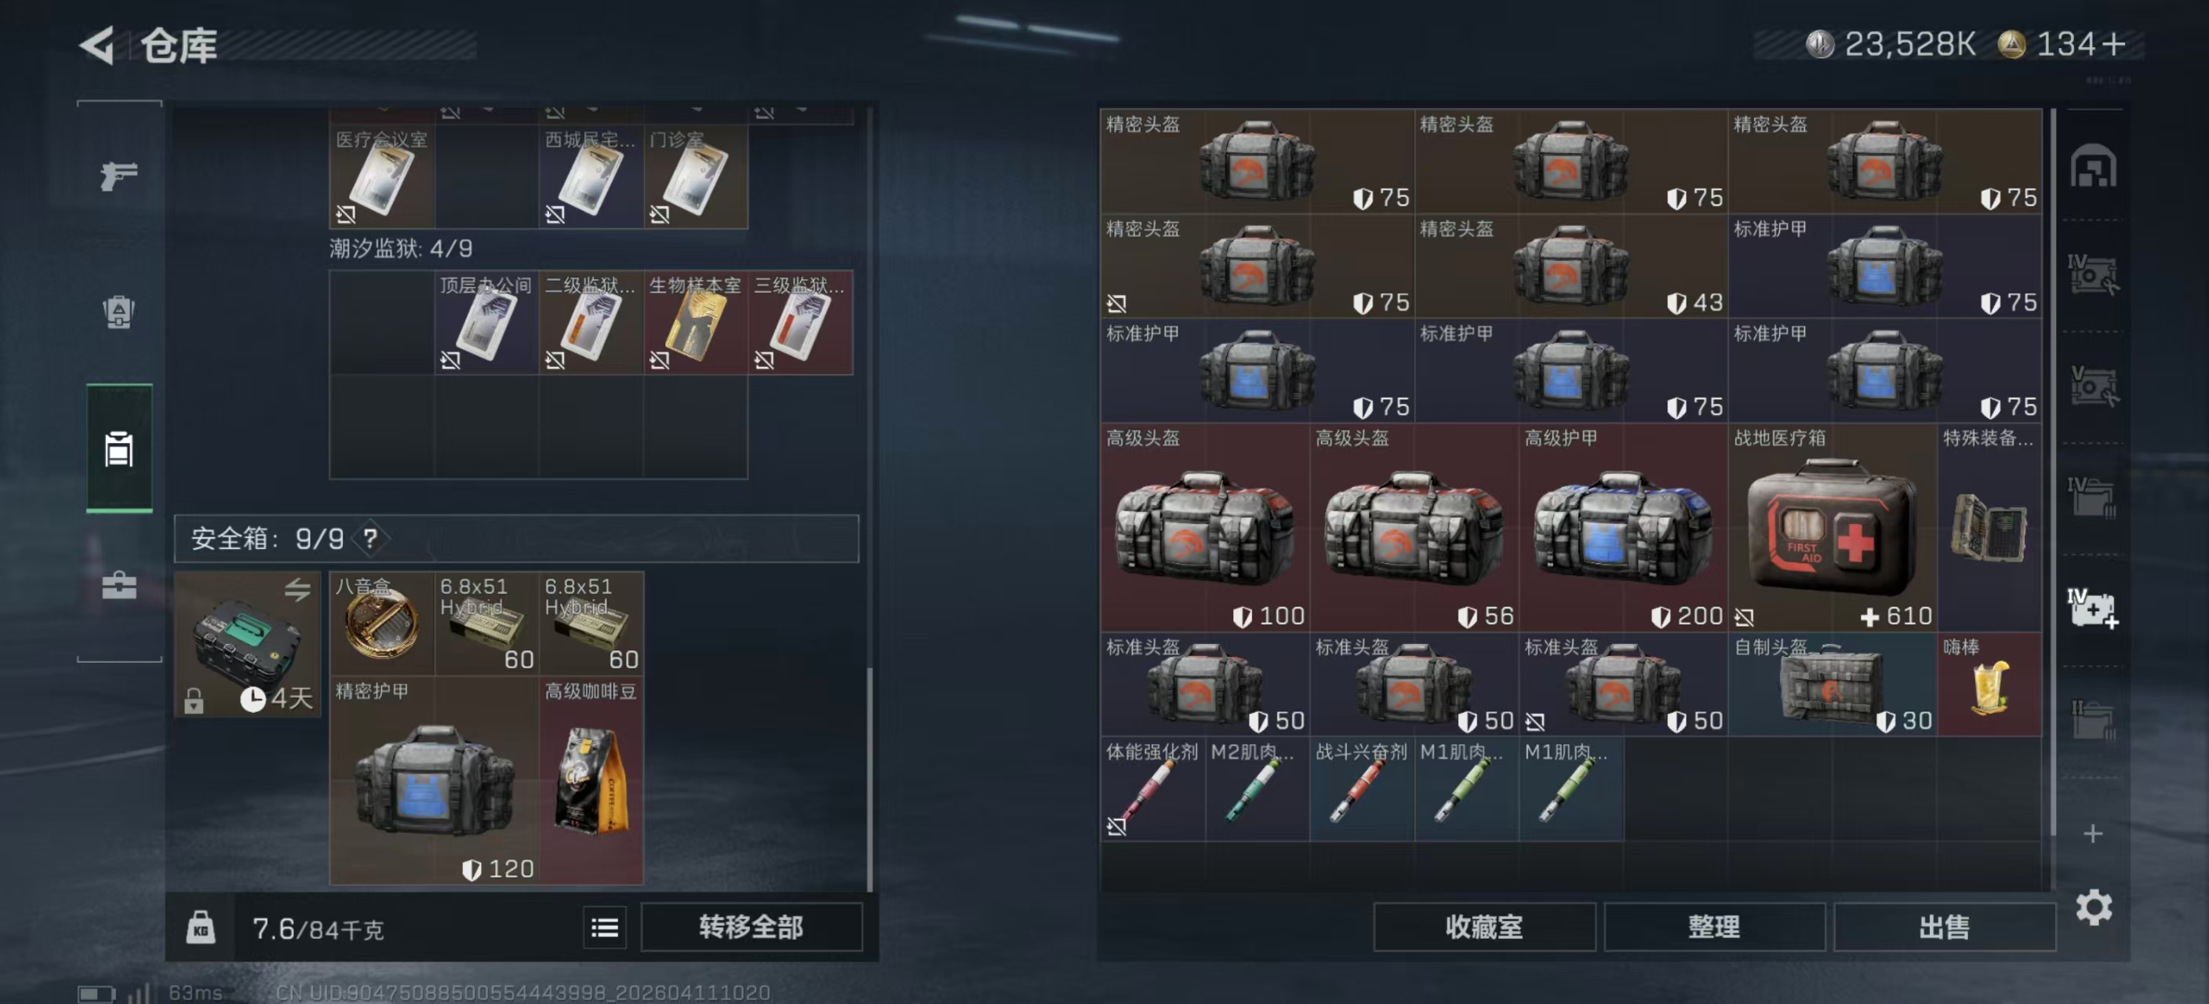Click the 整理 organize button

pyautogui.click(x=1714, y=927)
